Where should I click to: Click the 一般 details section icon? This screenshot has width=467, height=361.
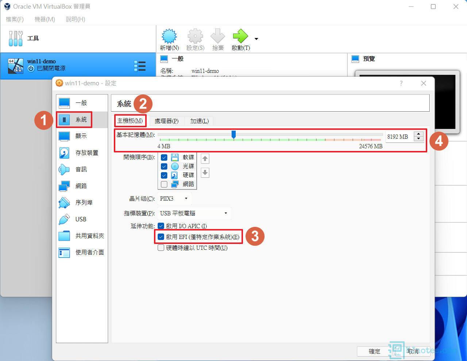[x=164, y=59]
